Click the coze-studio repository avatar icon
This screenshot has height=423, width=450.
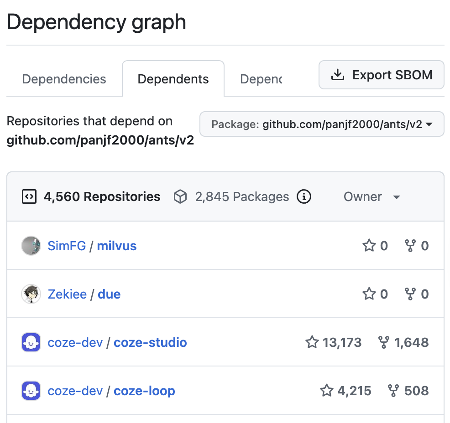coord(31,343)
